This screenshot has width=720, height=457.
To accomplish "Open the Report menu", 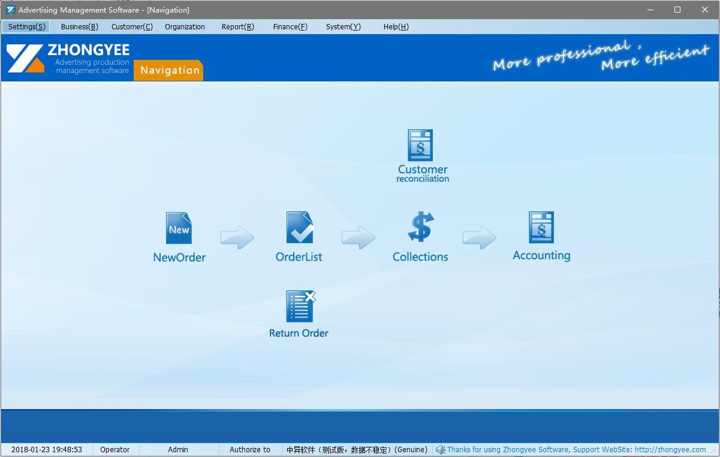I will tap(237, 26).
